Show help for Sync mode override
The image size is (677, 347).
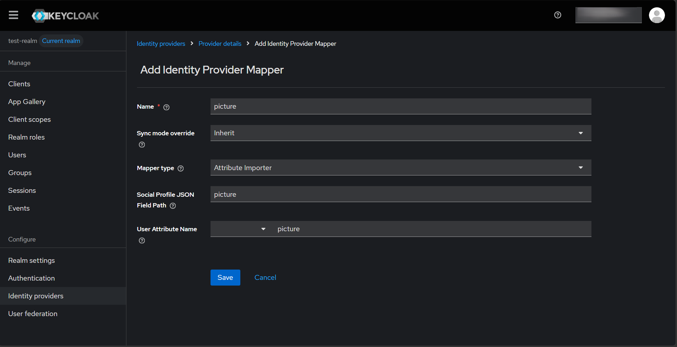click(142, 145)
